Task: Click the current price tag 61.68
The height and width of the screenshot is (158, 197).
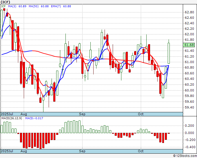Action: 189,45
